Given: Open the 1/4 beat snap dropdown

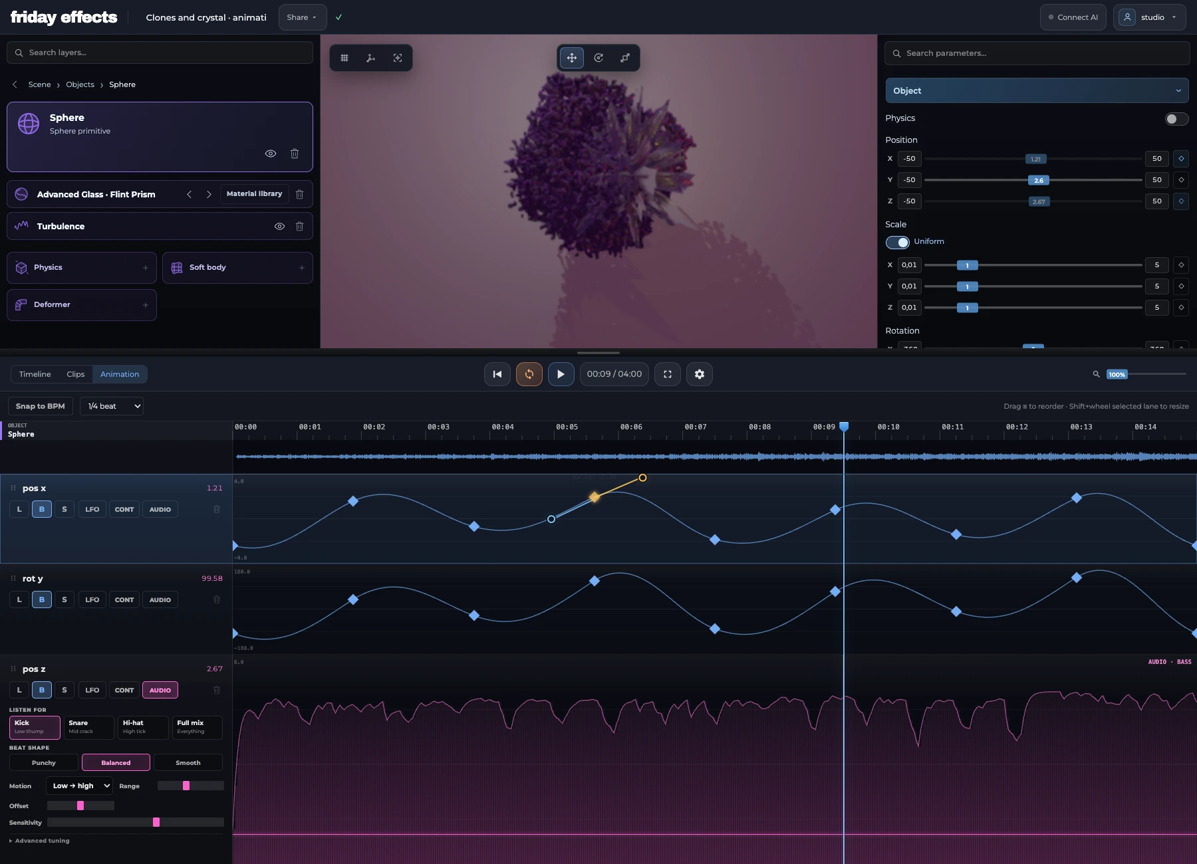Looking at the screenshot, I should coord(112,406).
